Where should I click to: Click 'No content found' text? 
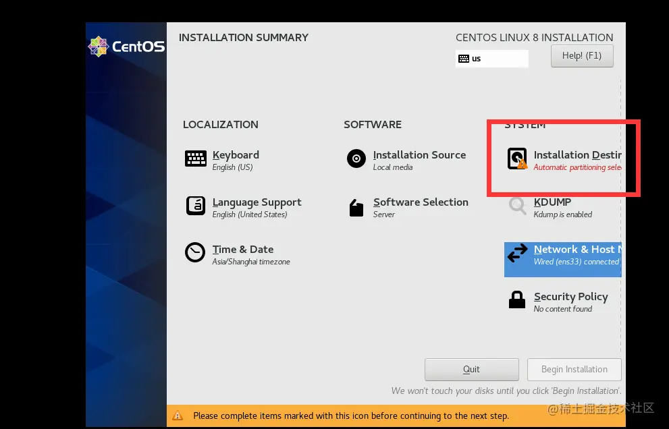pos(563,309)
